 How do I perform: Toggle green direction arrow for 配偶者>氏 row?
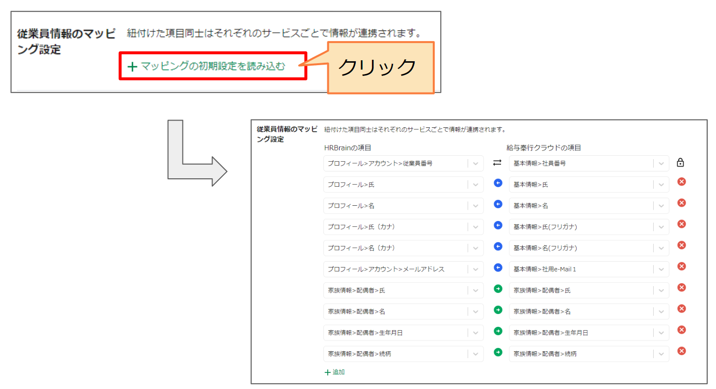tap(498, 289)
